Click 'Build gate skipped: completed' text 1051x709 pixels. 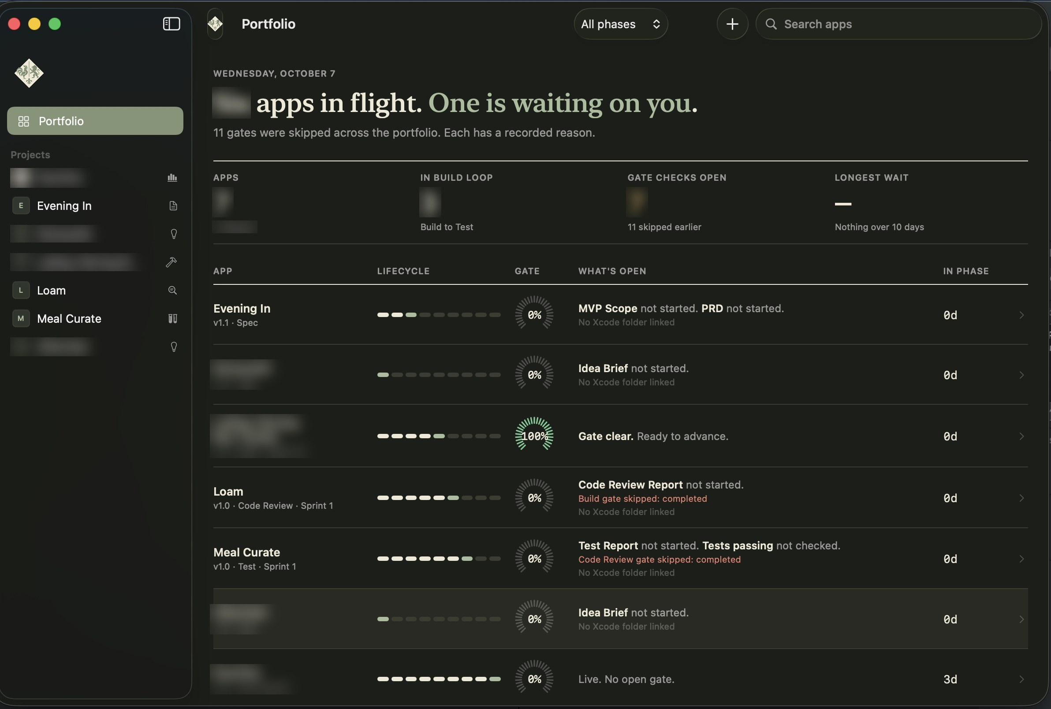(642, 498)
